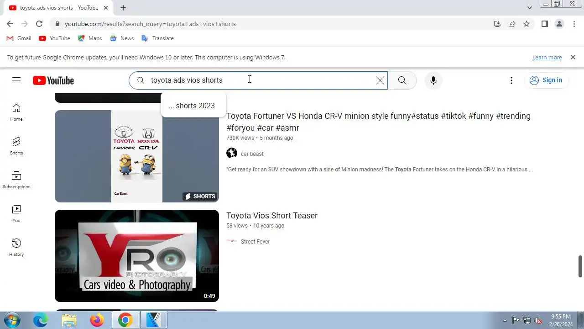Screen dimensions: 584x329
Task: Share this page icon in address bar
Action: (512, 24)
